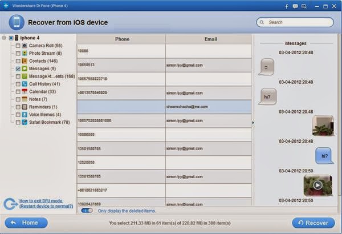The width and height of the screenshot is (342, 234).
Task: Check the Message Attachments (168) checkbox
Action: (18, 76)
